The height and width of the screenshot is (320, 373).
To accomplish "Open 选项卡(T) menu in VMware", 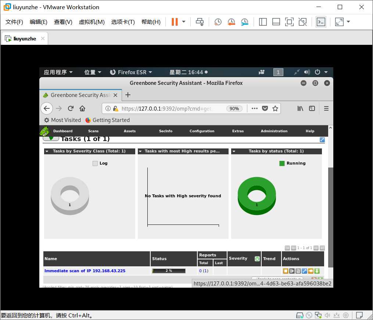I will point(123,22).
